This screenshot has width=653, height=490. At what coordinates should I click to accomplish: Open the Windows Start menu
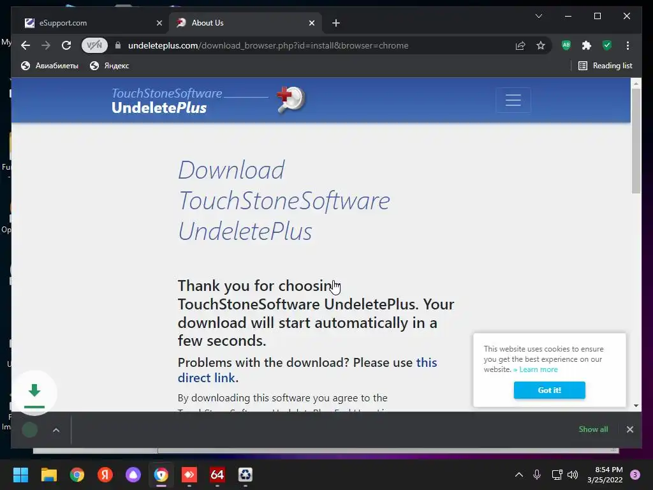20,475
